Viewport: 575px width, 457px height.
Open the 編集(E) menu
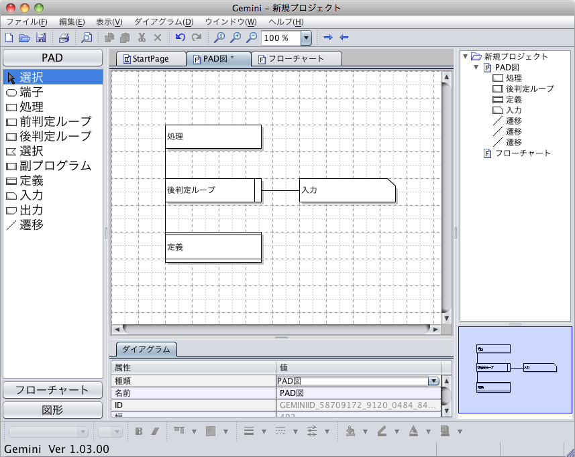point(72,22)
